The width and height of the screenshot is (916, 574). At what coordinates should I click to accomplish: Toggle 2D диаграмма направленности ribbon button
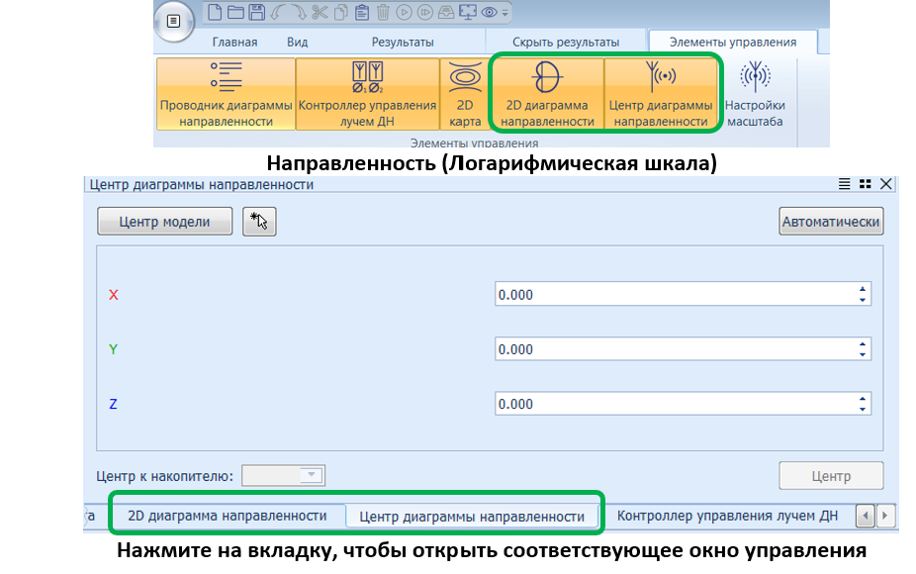[547, 94]
